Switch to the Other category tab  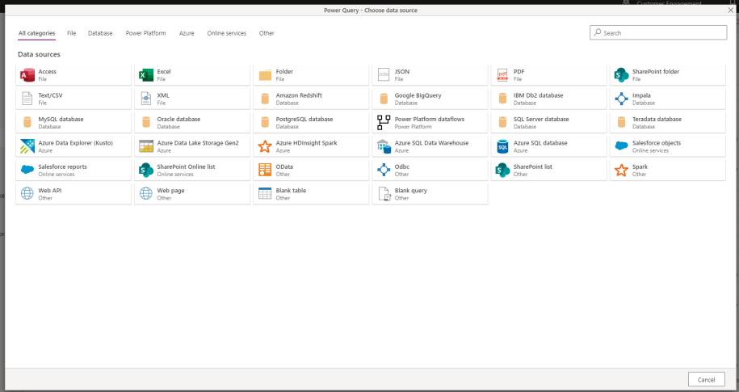(x=267, y=33)
